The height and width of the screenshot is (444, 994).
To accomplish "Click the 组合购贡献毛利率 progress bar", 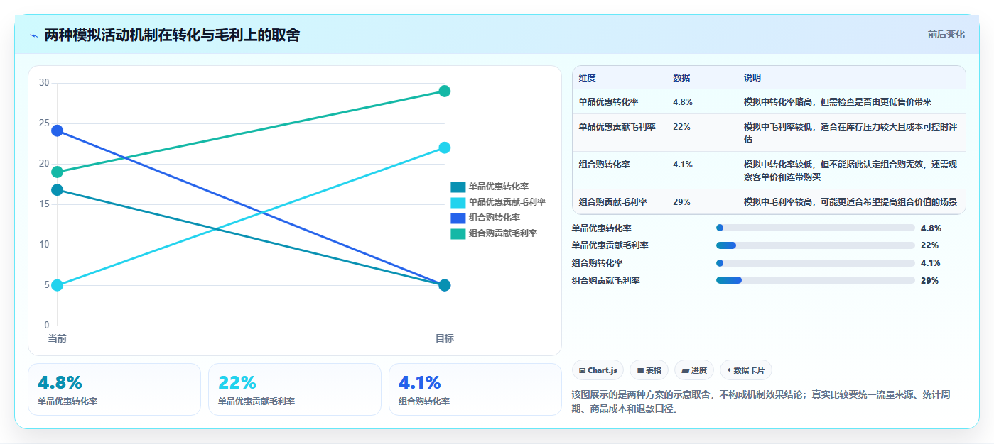I will pyautogui.click(x=816, y=281).
